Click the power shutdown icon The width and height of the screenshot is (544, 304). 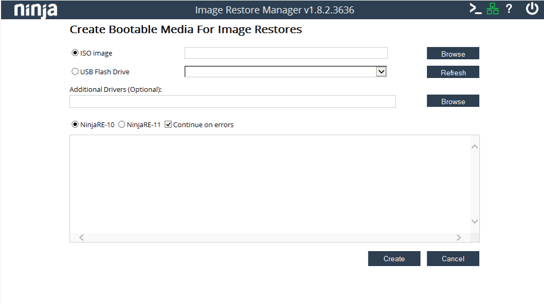[532, 9]
